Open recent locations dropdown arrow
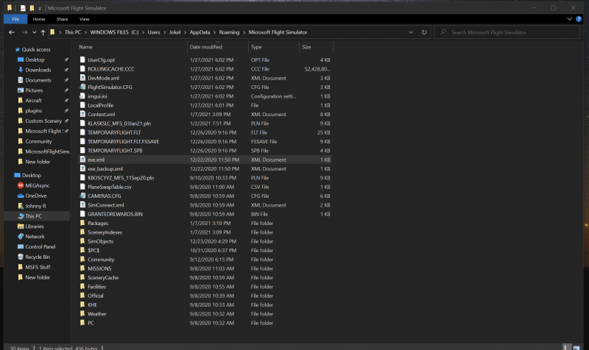The height and width of the screenshot is (350, 589). 34,32
